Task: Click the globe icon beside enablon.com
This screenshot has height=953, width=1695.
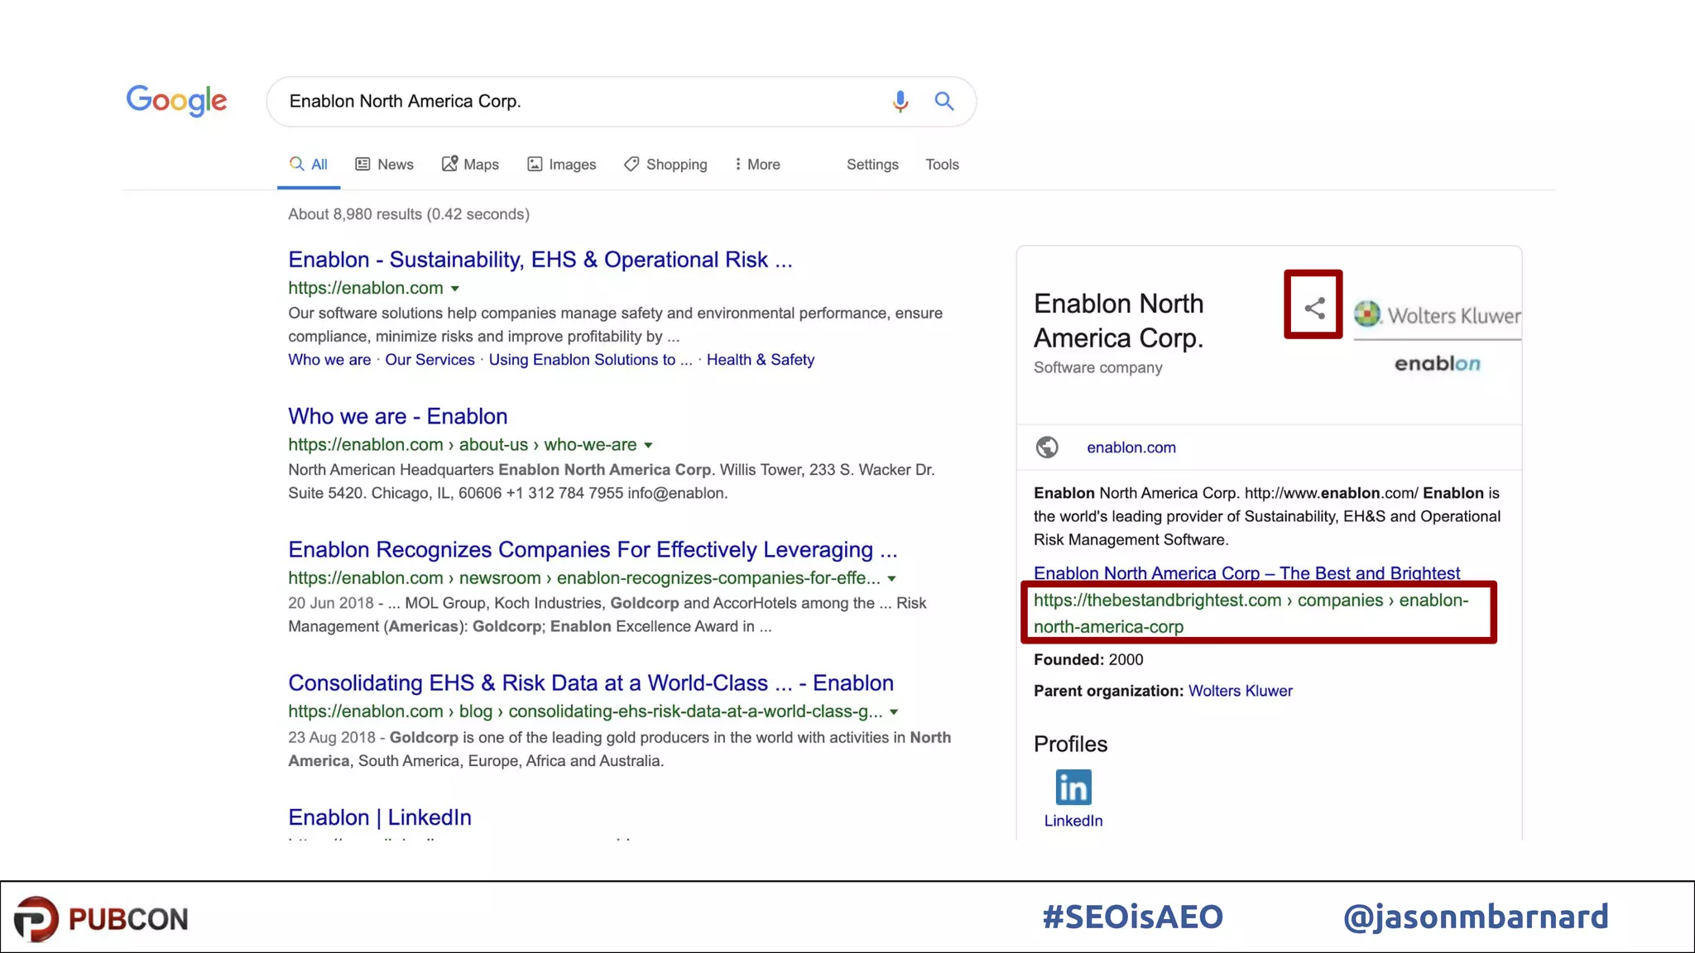Action: [x=1047, y=448]
